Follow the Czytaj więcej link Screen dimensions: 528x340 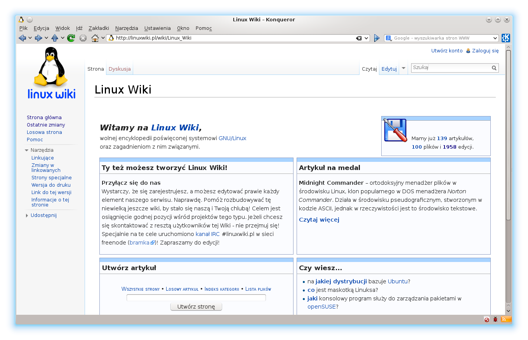pos(319,220)
